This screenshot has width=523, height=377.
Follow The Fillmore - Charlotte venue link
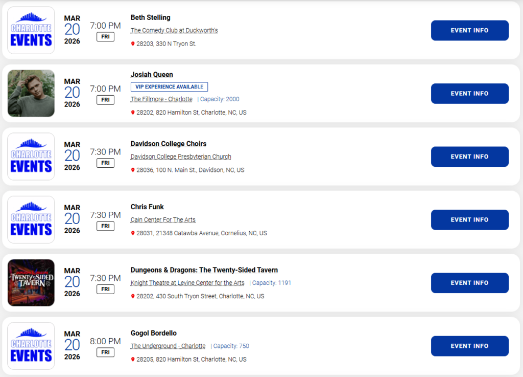pos(161,99)
